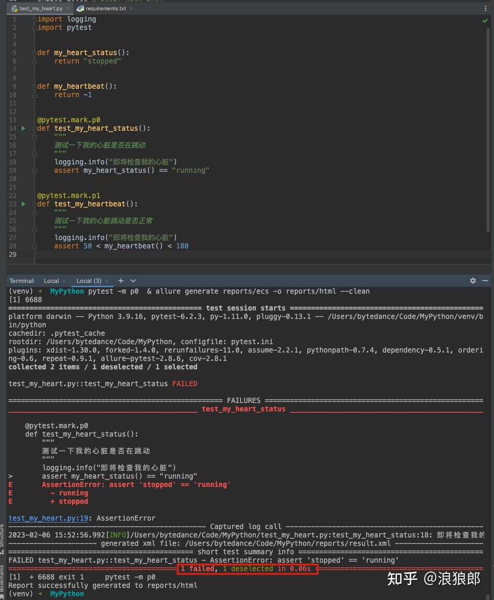Open test_my_heart.py:19 link in terminal output
This screenshot has width=494, height=600.
click(48, 518)
